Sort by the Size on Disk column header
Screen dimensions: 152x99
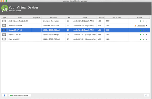pyautogui.click(x=117, y=18)
